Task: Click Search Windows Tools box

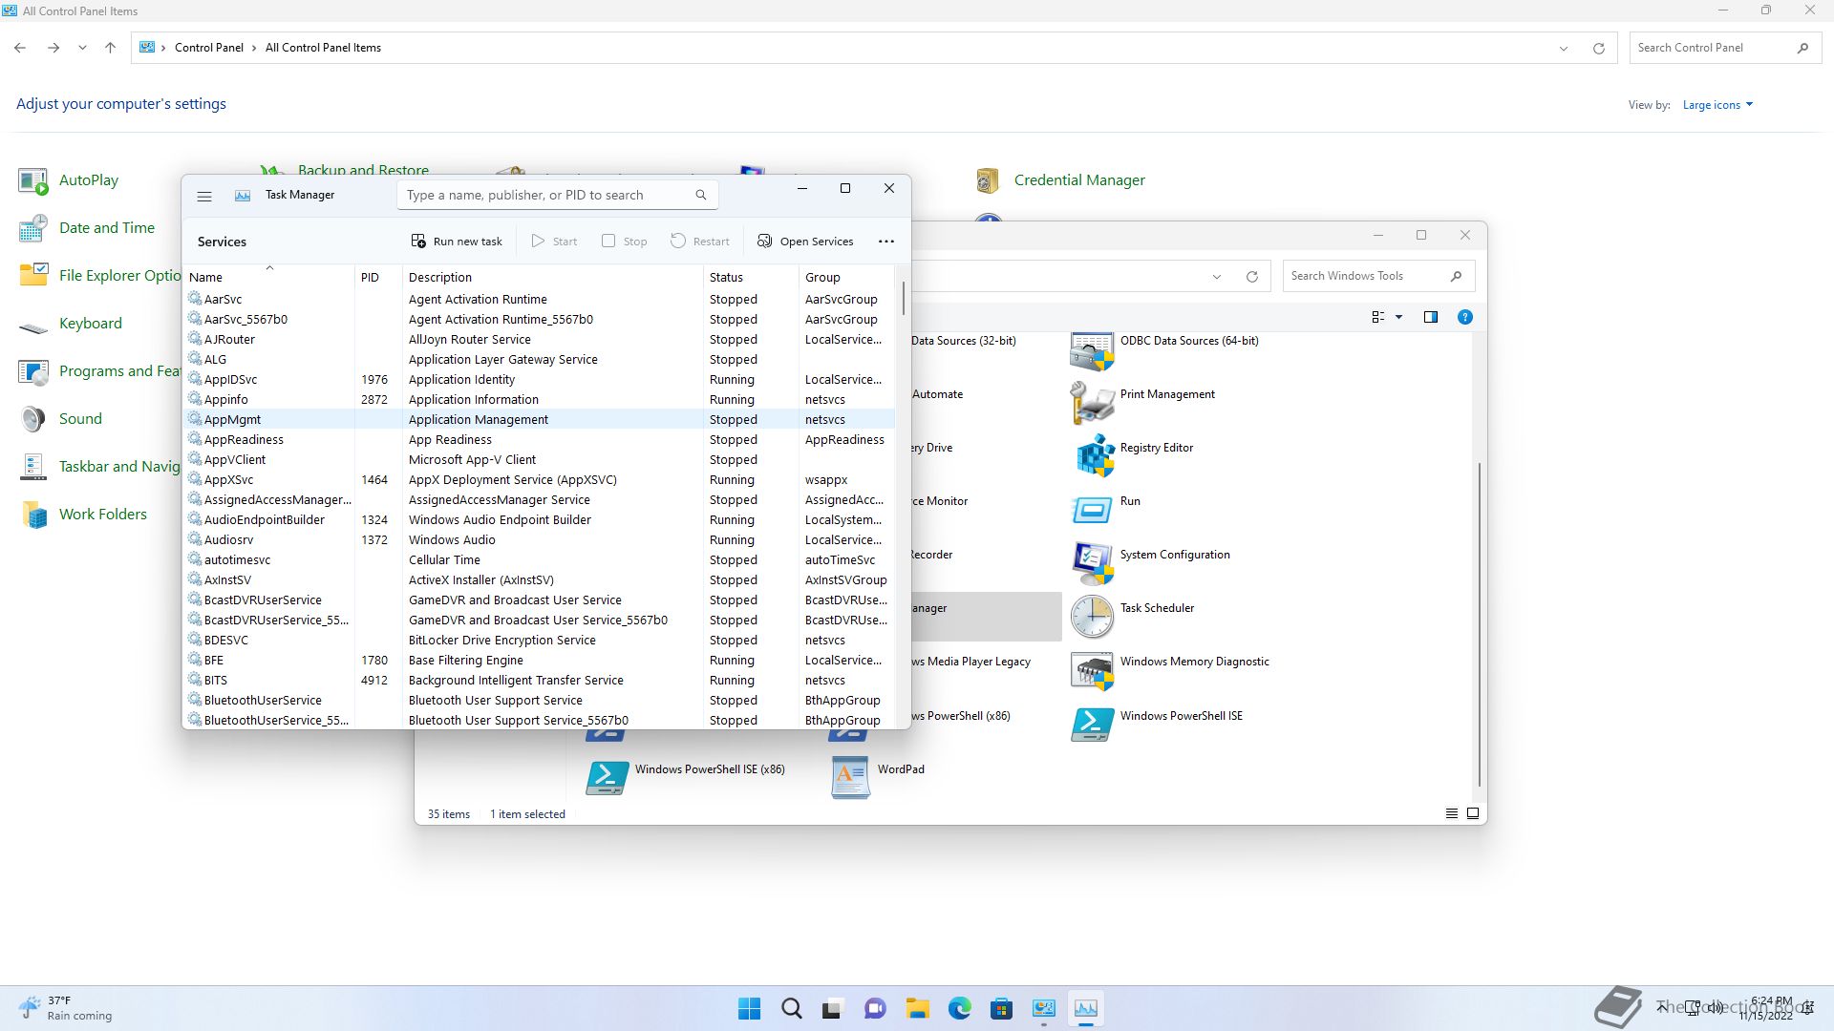Action: [1378, 276]
